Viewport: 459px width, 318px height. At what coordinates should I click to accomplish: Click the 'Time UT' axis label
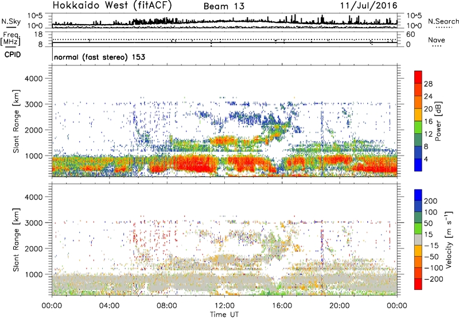point(224,315)
